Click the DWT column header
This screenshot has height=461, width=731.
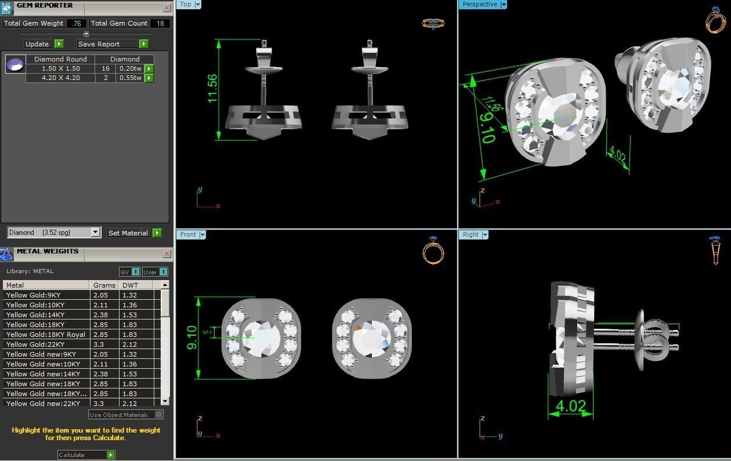[136, 285]
